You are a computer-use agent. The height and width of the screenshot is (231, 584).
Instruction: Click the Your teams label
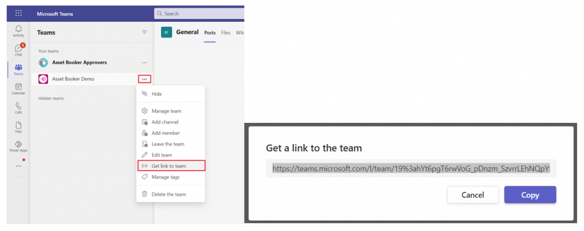point(48,51)
